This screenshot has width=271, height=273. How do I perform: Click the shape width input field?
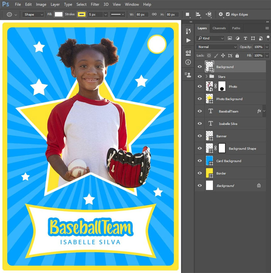coord(142,15)
